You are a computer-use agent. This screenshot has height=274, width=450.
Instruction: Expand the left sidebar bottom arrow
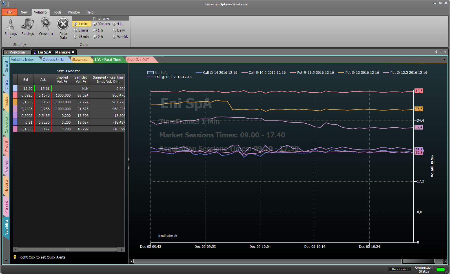(x=6, y=261)
